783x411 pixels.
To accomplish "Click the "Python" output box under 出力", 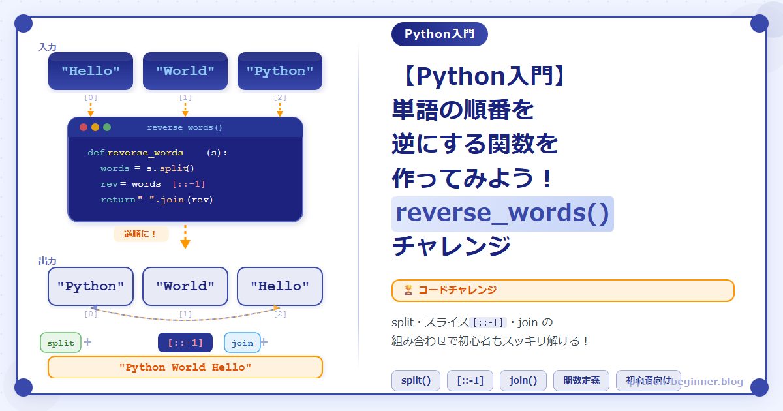I will tap(91, 286).
